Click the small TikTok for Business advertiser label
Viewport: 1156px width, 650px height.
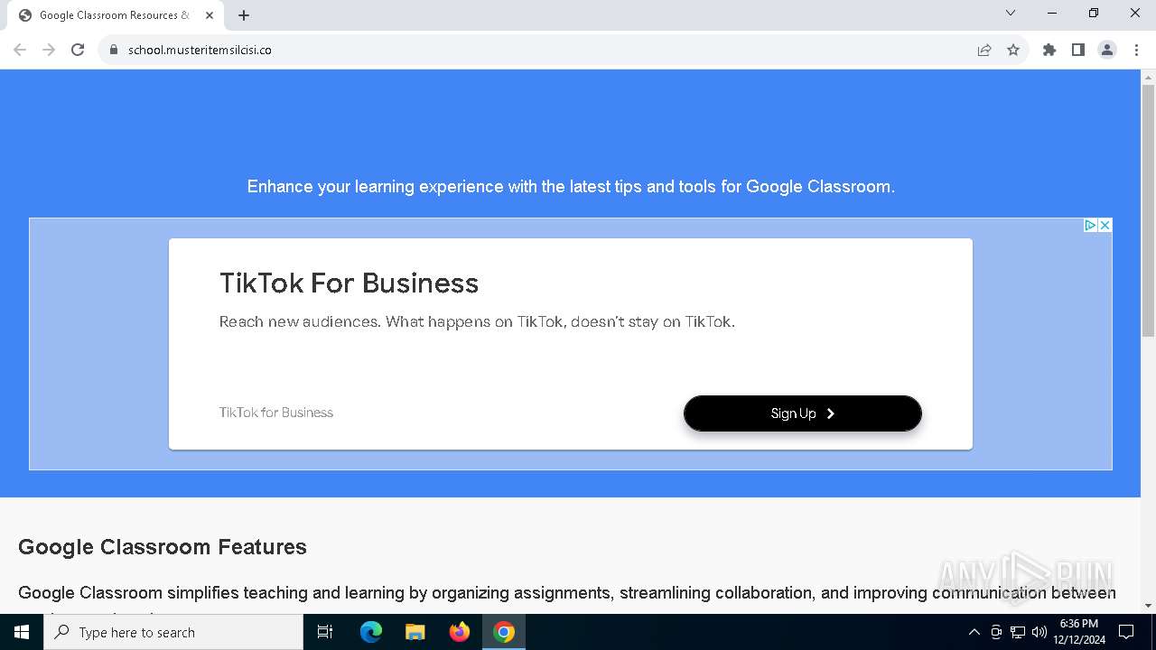(275, 413)
